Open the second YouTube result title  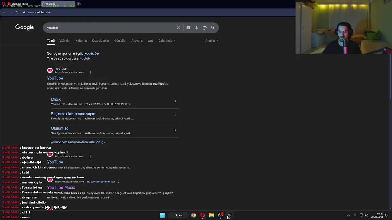tap(55, 162)
